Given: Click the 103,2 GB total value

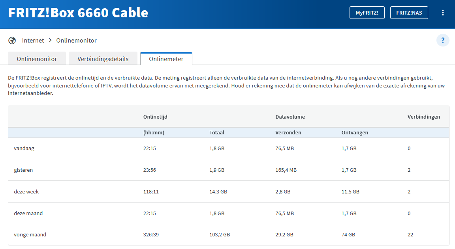Looking at the screenshot, I should click(220, 235).
